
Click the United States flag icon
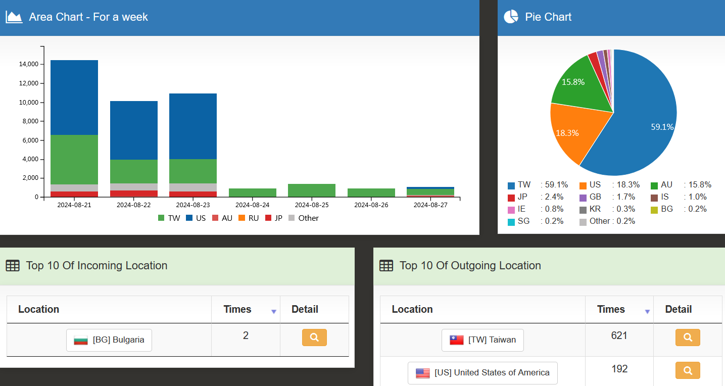pos(423,373)
